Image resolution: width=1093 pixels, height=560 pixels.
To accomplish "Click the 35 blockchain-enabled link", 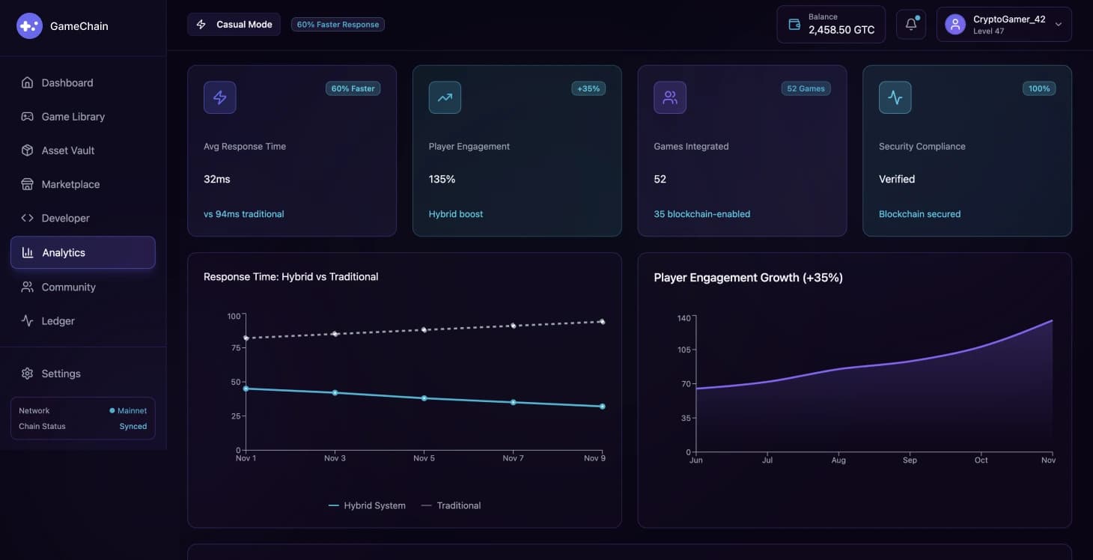I will tap(702, 213).
